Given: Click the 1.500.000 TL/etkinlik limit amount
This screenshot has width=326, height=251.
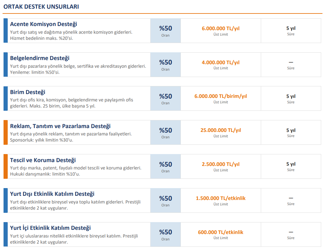Looking at the screenshot, I should pyautogui.click(x=221, y=198).
